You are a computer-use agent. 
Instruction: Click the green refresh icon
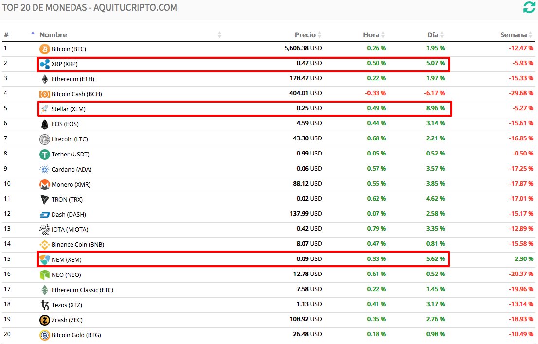[x=529, y=7]
